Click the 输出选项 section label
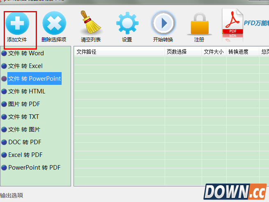The image size is (269, 202). point(11,195)
